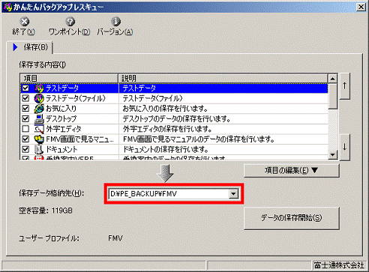Click the 説明 column header
This screenshot has width=369, height=272.
223,79
